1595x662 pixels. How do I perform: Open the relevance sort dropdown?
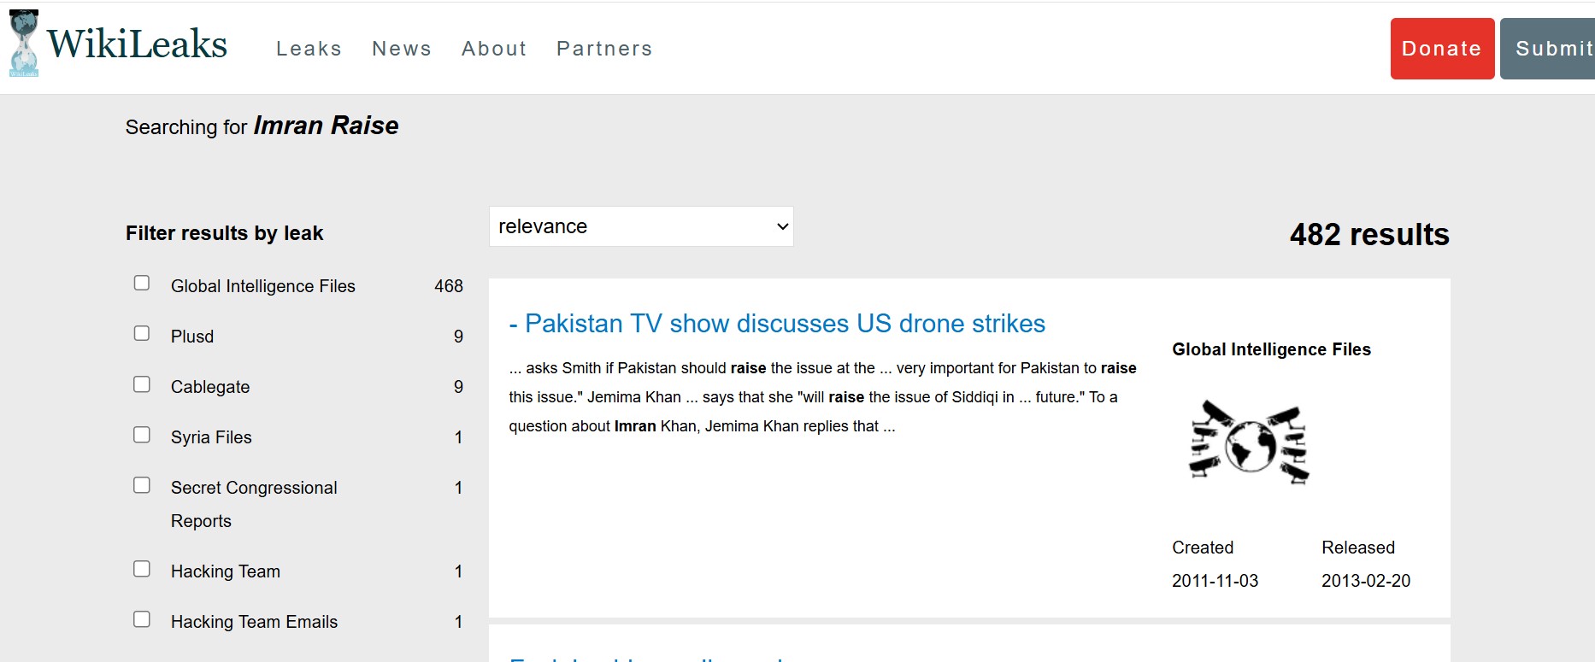pos(641,226)
